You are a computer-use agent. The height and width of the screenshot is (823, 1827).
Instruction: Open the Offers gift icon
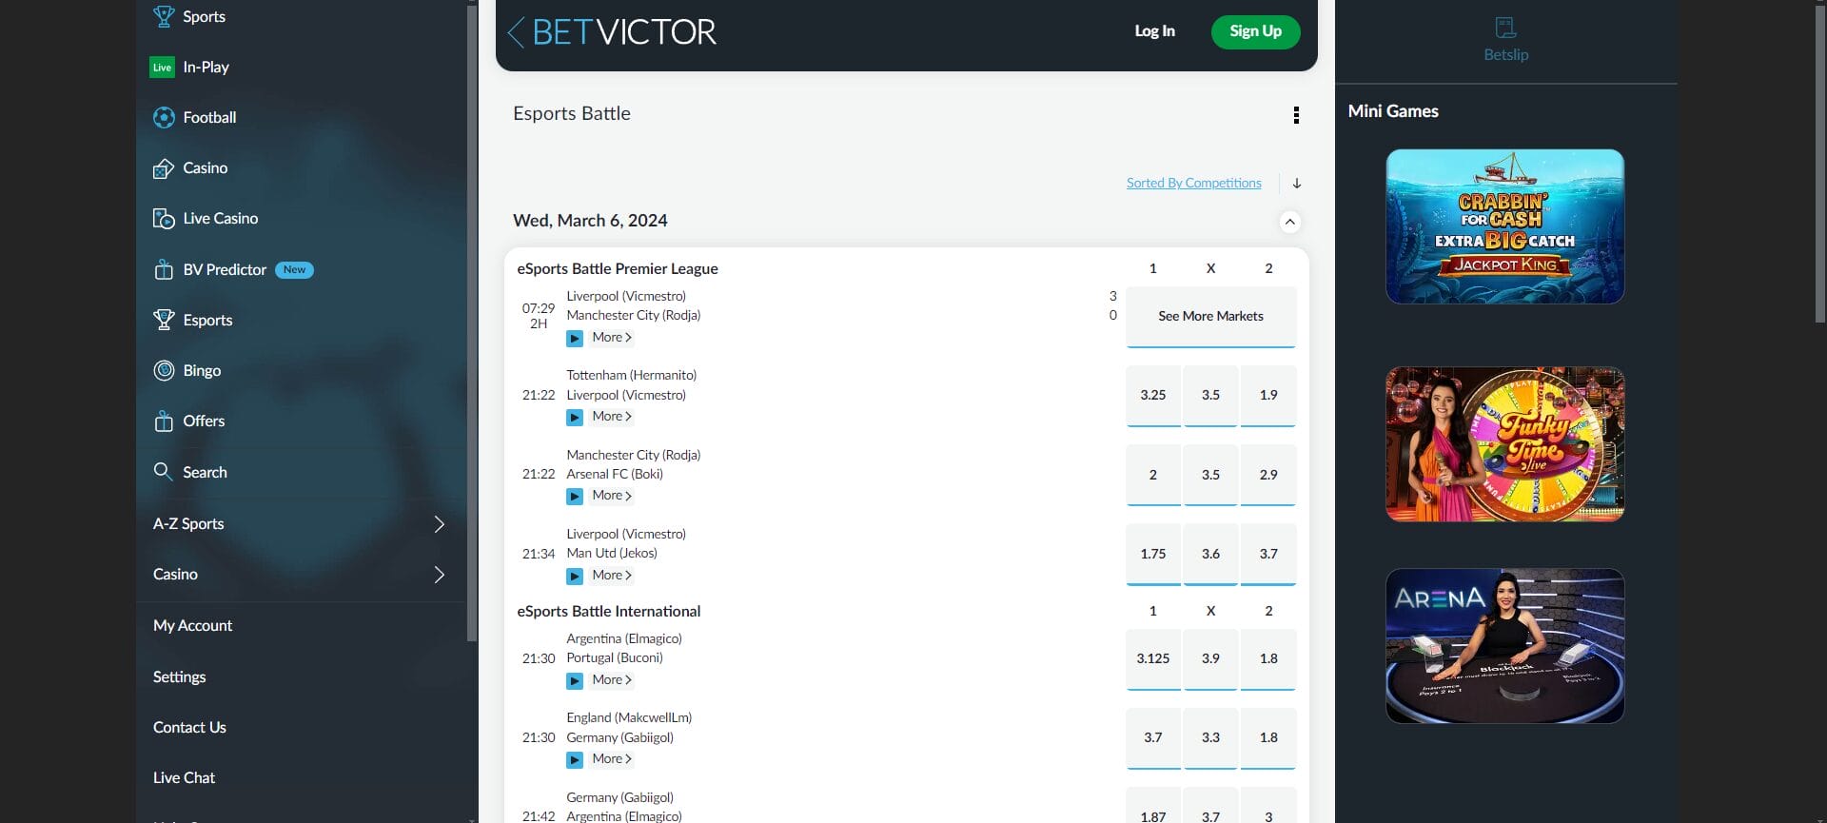pos(163,421)
